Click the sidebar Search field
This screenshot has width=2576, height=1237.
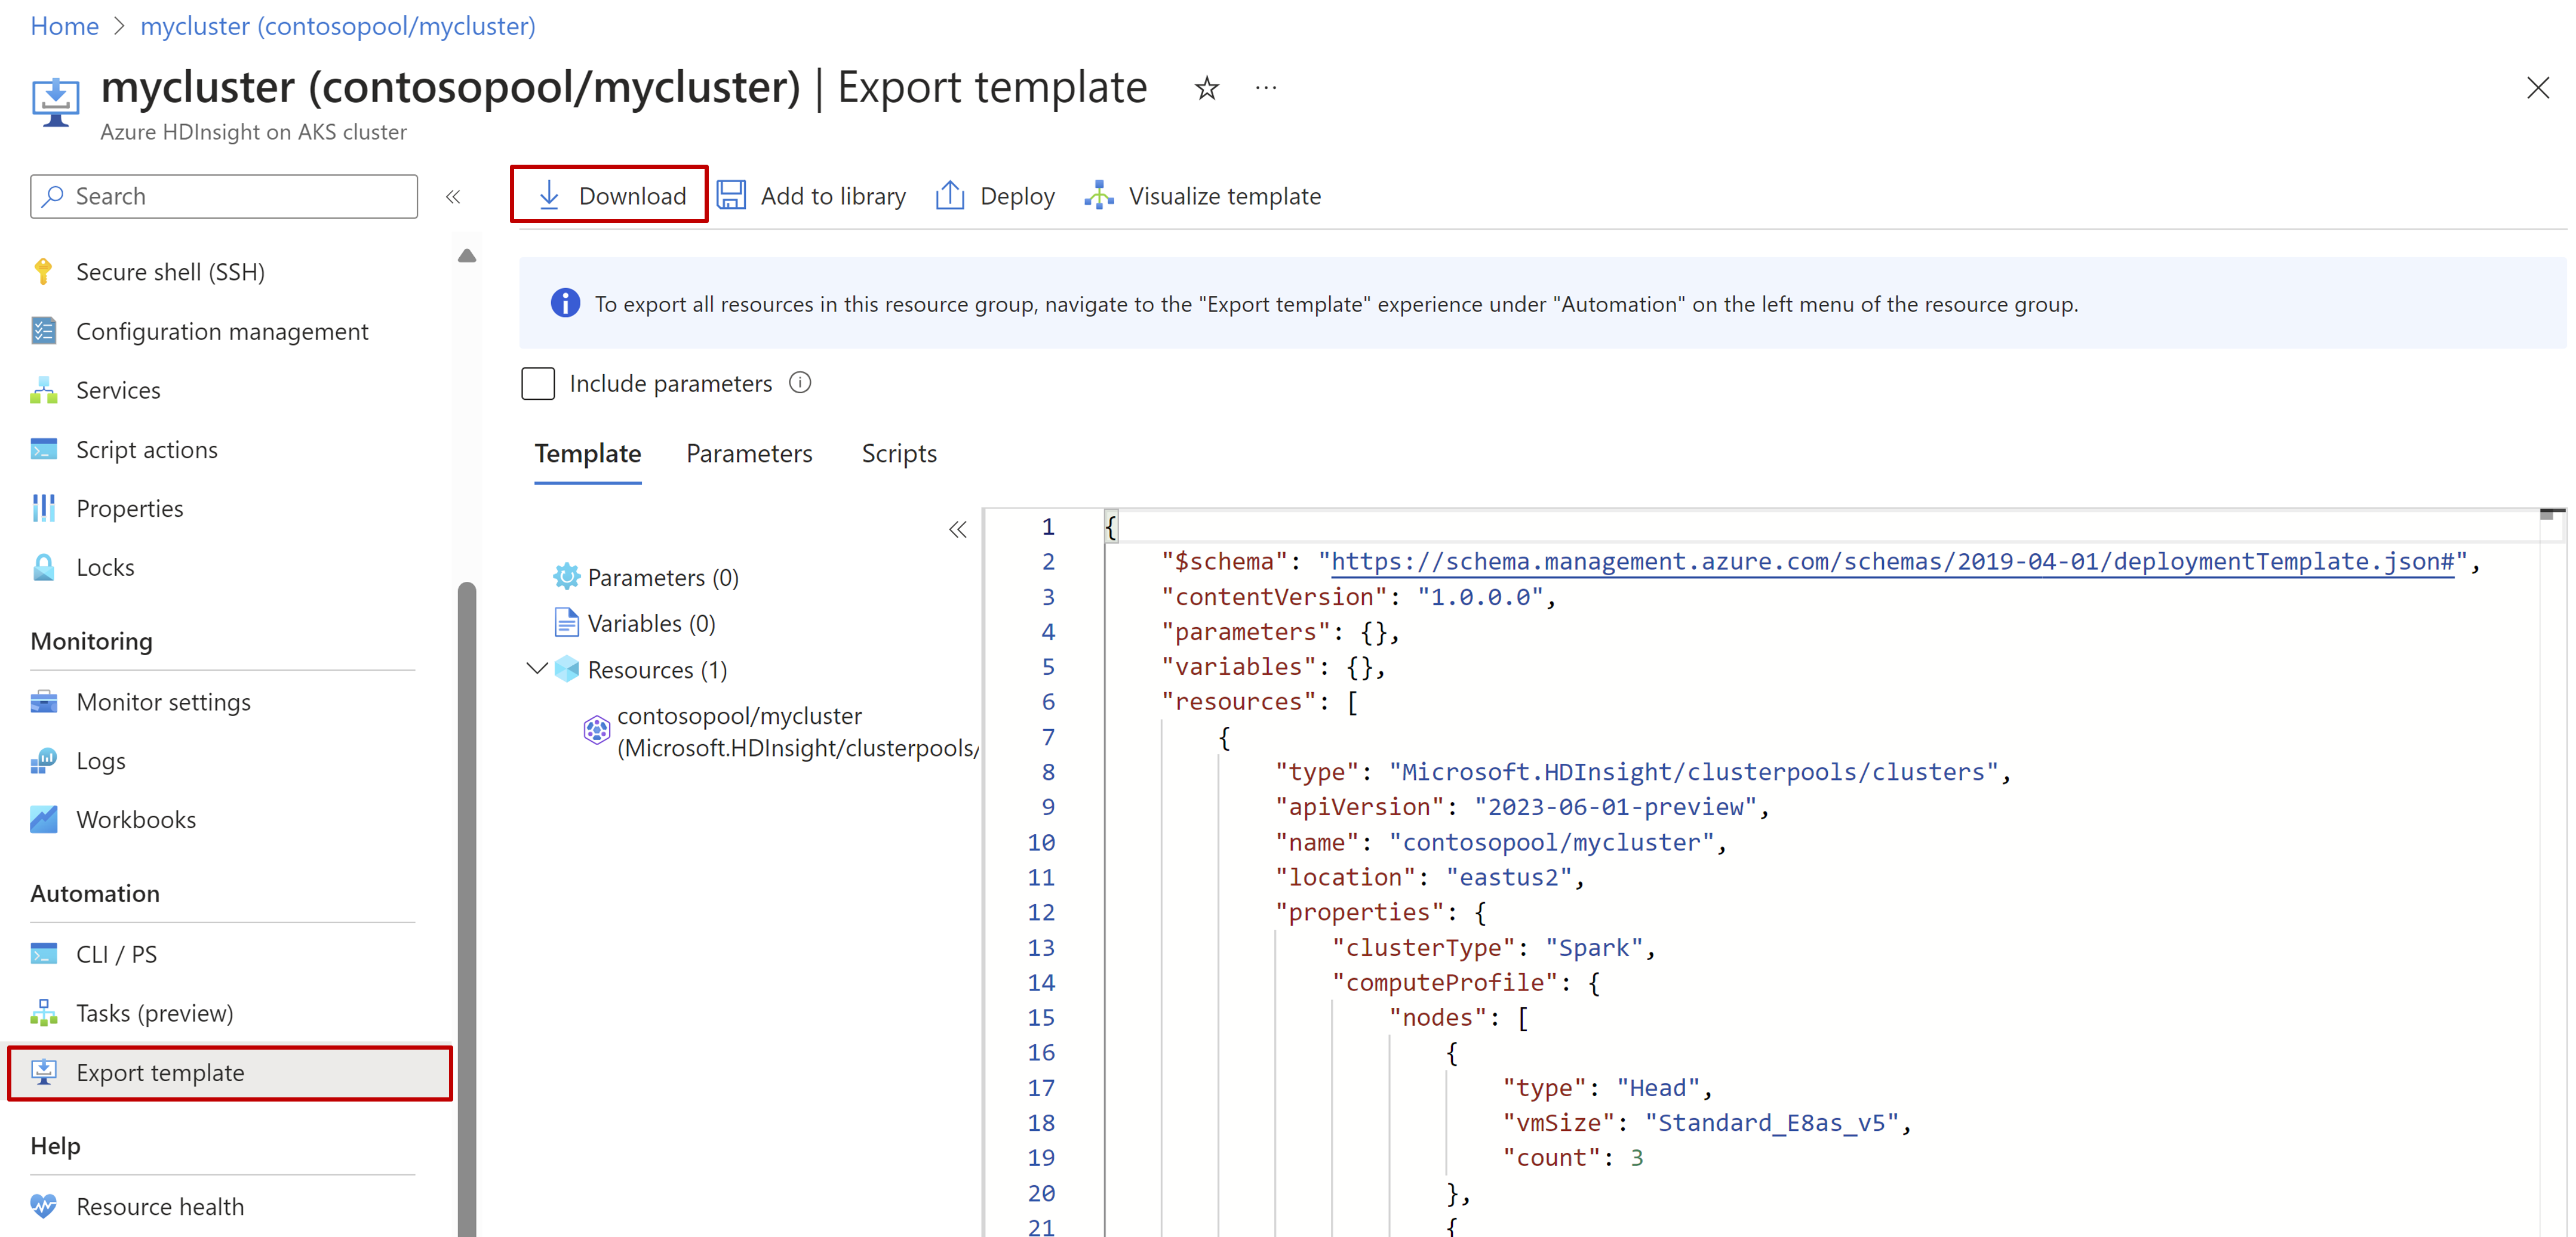224,197
